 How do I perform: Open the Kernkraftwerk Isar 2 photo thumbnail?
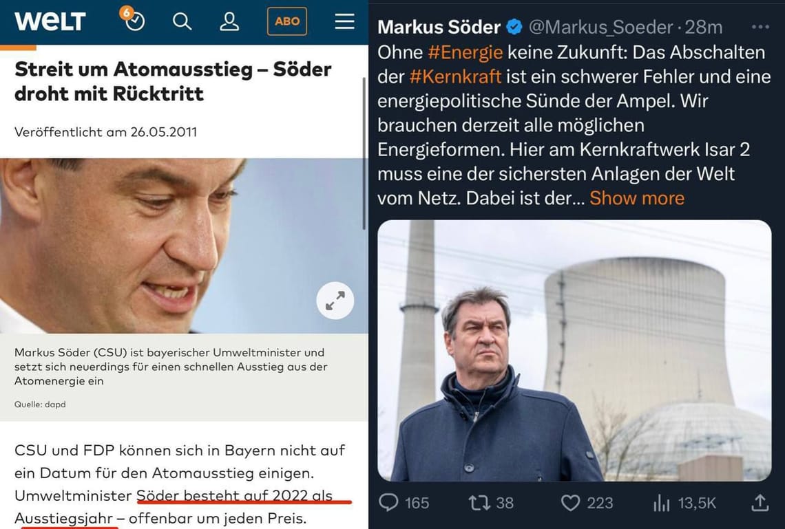pyautogui.click(x=575, y=353)
